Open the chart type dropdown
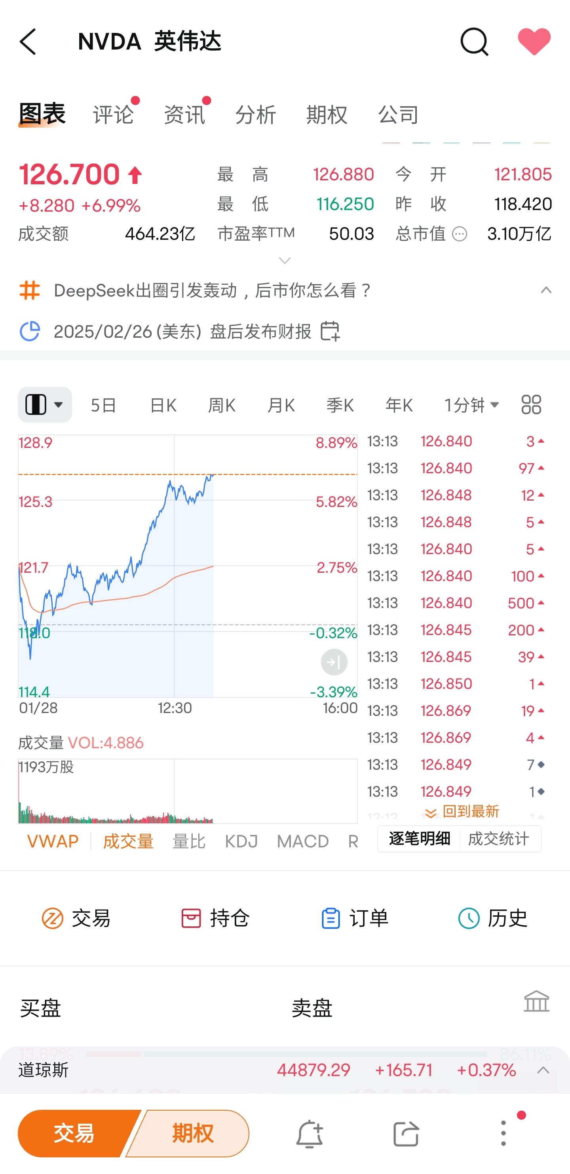This screenshot has width=570, height=1174. (x=45, y=405)
